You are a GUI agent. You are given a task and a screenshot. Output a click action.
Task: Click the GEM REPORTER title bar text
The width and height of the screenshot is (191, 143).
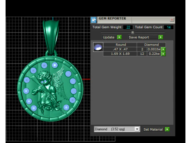pyautogui.click(x=112, y=18)
